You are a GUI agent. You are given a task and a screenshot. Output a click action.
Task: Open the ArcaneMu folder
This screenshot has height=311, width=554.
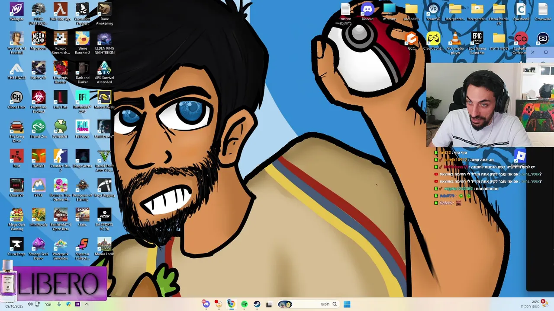coord(412,12)
